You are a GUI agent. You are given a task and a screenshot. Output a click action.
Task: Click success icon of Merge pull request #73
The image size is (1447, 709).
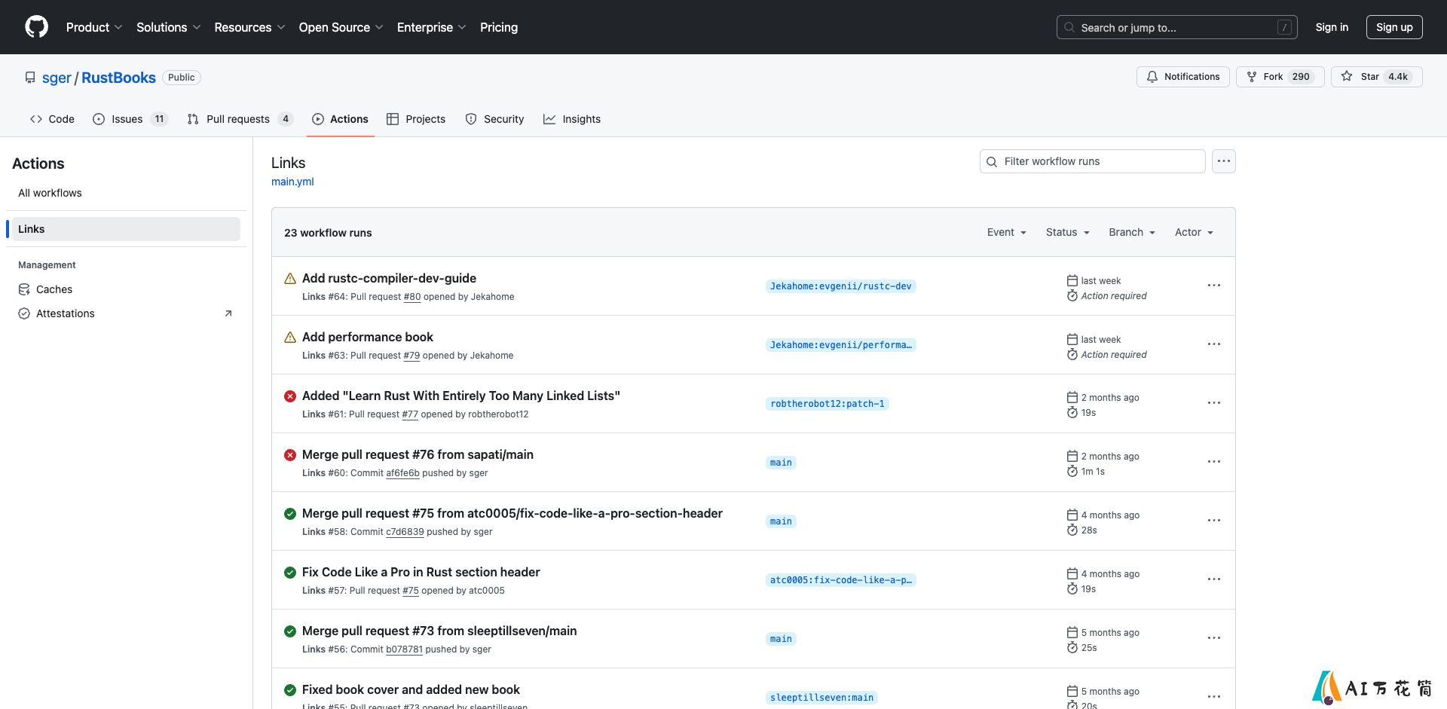(290, 631)
